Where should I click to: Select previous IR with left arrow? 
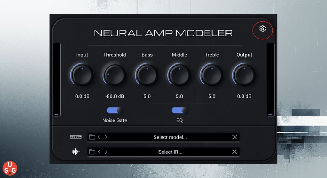point(99,152)
